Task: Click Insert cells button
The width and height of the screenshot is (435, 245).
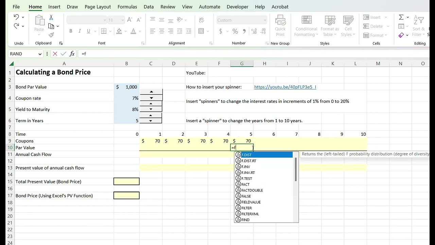Action: pyautogui.click(x=372, y=17)
